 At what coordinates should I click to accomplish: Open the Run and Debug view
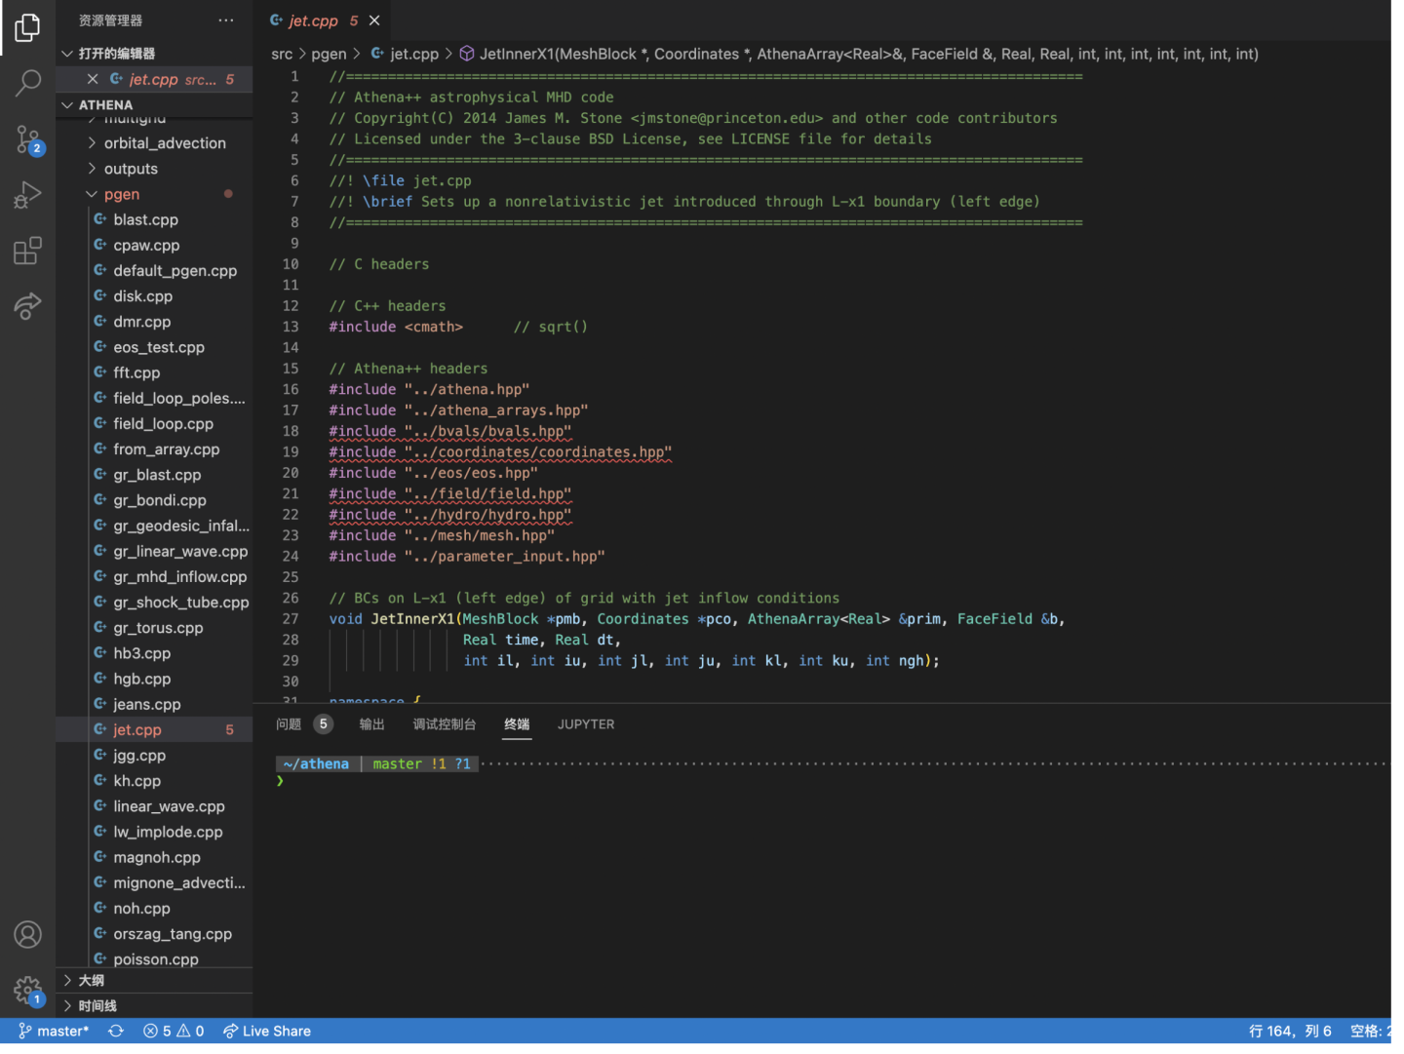tap(27, 195)
